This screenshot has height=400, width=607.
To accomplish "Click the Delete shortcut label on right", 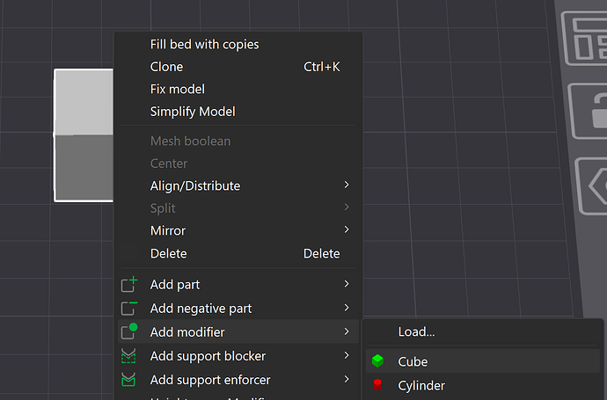I will pyautogui.click(x=322, y=253).
